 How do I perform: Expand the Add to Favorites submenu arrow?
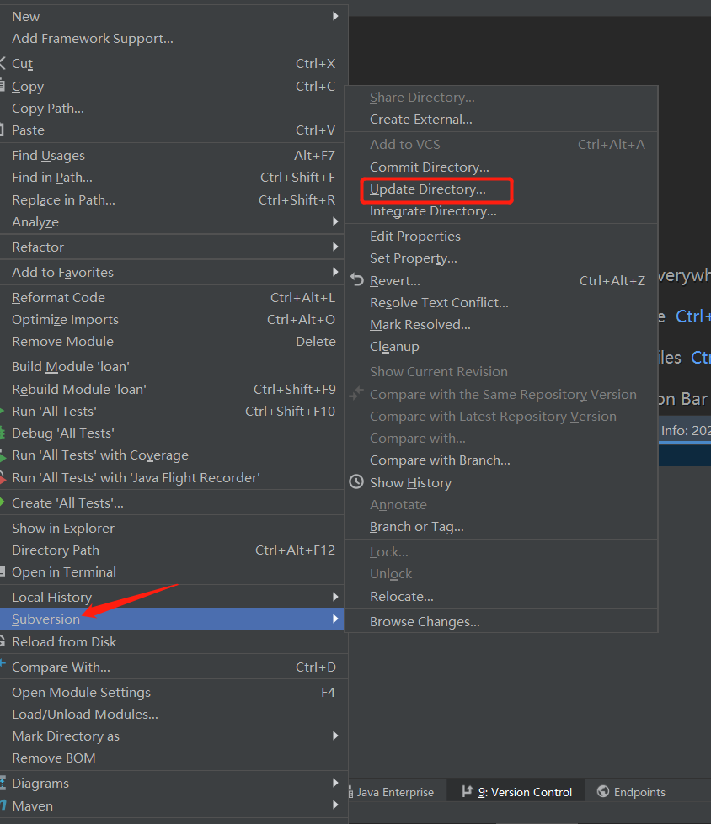(335, 272)
